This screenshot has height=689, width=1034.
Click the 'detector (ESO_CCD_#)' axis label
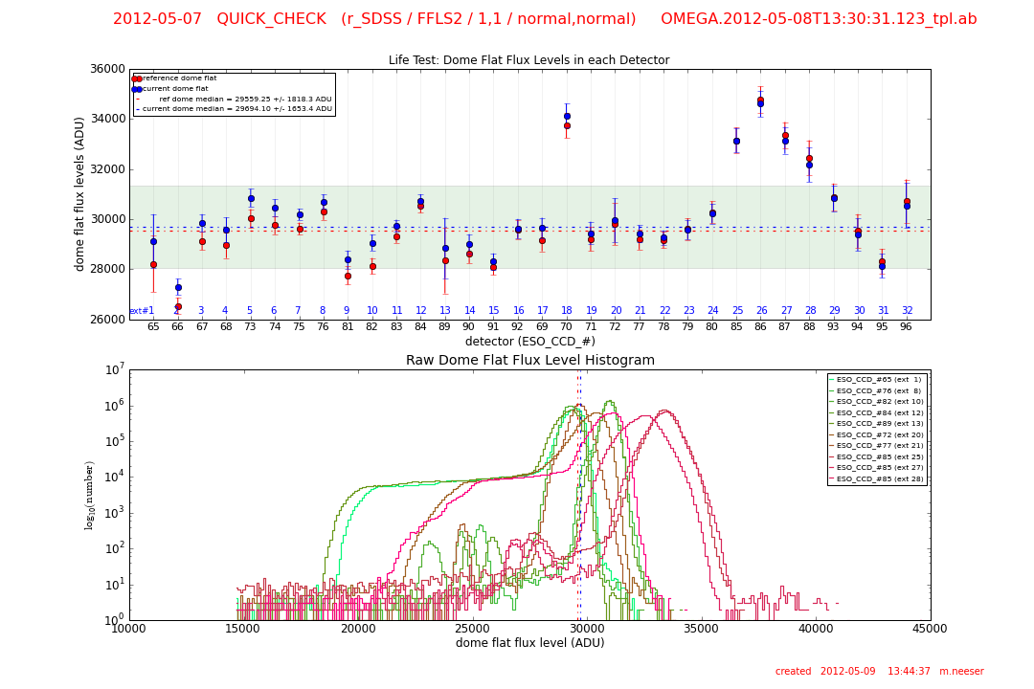pos(529,342)
